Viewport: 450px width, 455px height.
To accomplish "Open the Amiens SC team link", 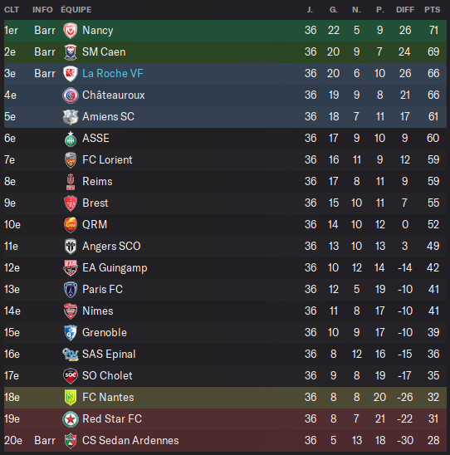I will coord(108,117).
